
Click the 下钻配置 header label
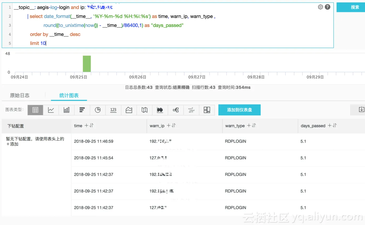point(16,126)
